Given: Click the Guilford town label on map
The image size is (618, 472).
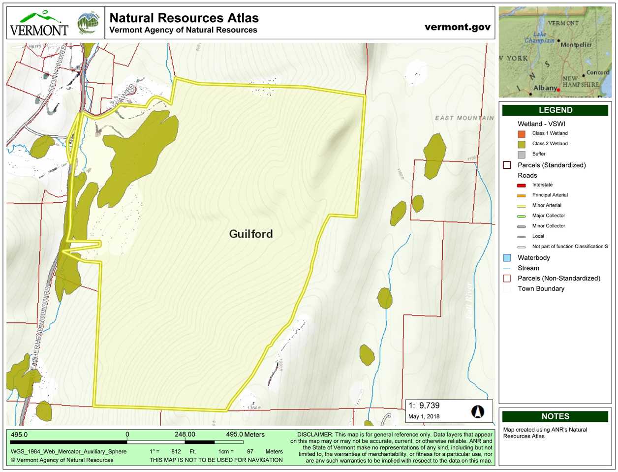Looking at the screenshot, I should (x=251, y=234).
